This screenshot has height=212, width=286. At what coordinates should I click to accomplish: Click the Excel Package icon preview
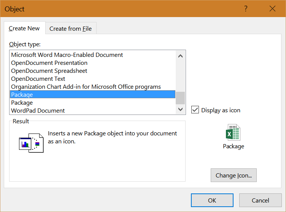pyautogui.click(x=233, y=133)
